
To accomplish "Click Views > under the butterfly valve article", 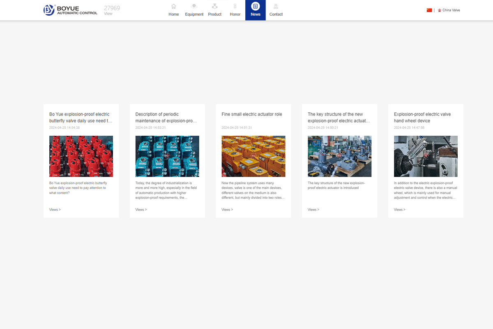I will pyautogui.click(x=55, y=210).
